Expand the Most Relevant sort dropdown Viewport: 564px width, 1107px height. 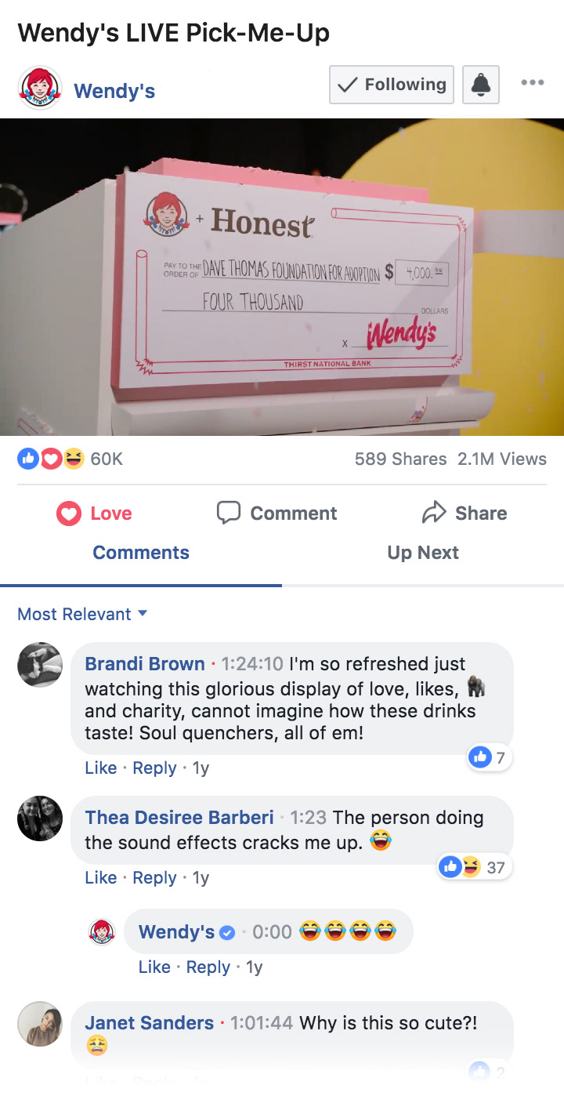(82, 614)
